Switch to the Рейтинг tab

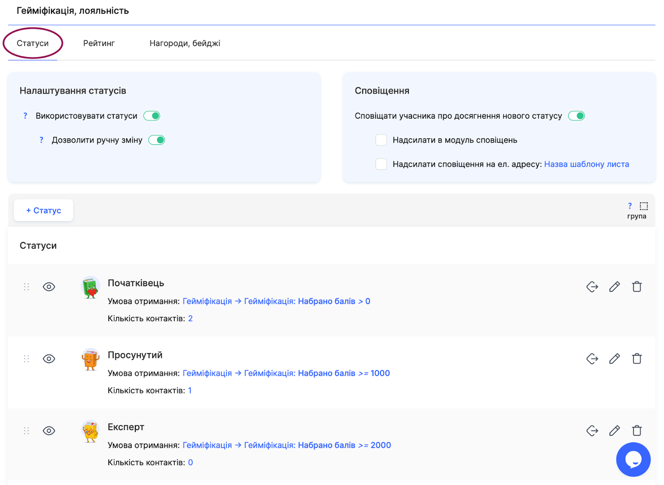(99, 43)
